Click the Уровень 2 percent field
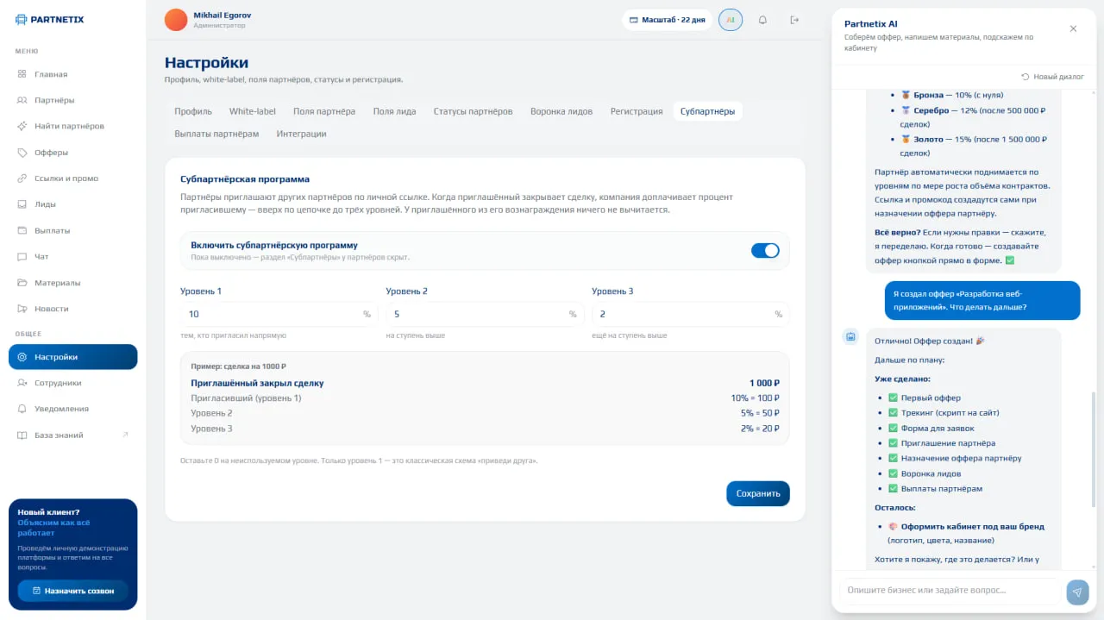Screen dimensions: 1104x620 [485, 314]
